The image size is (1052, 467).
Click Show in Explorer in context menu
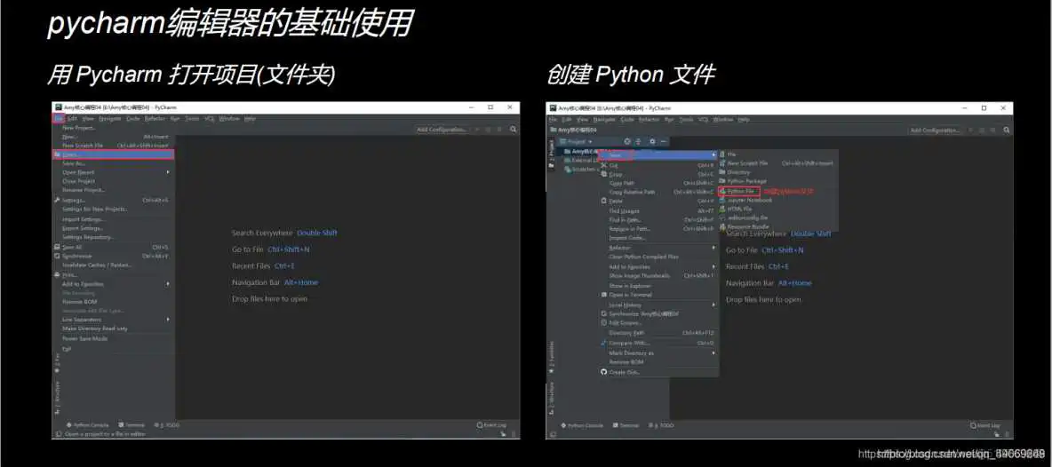tap(630, 285)
